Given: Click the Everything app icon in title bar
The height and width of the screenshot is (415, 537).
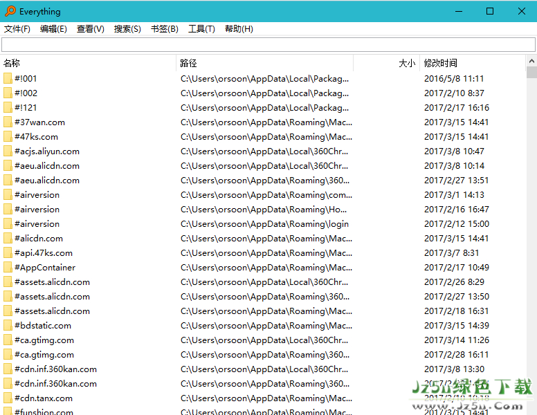Looking at the screenshot, I should click(x=10, y=11).
